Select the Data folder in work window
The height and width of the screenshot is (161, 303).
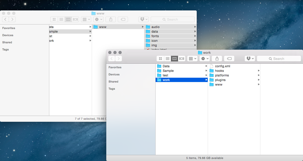click(x=182, y=66)
